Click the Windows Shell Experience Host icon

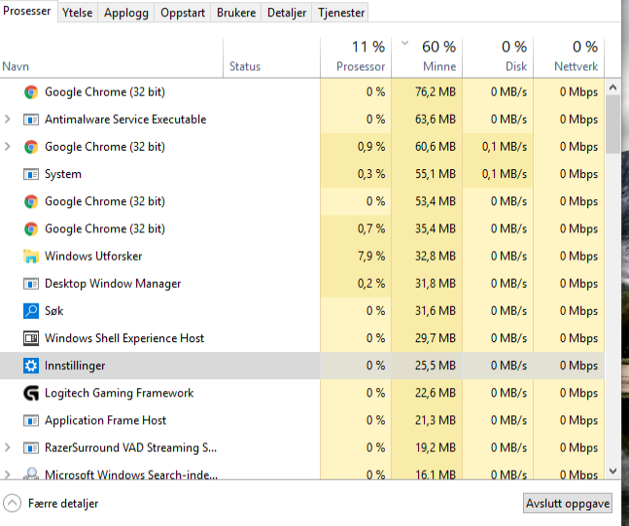click(30, 338)
